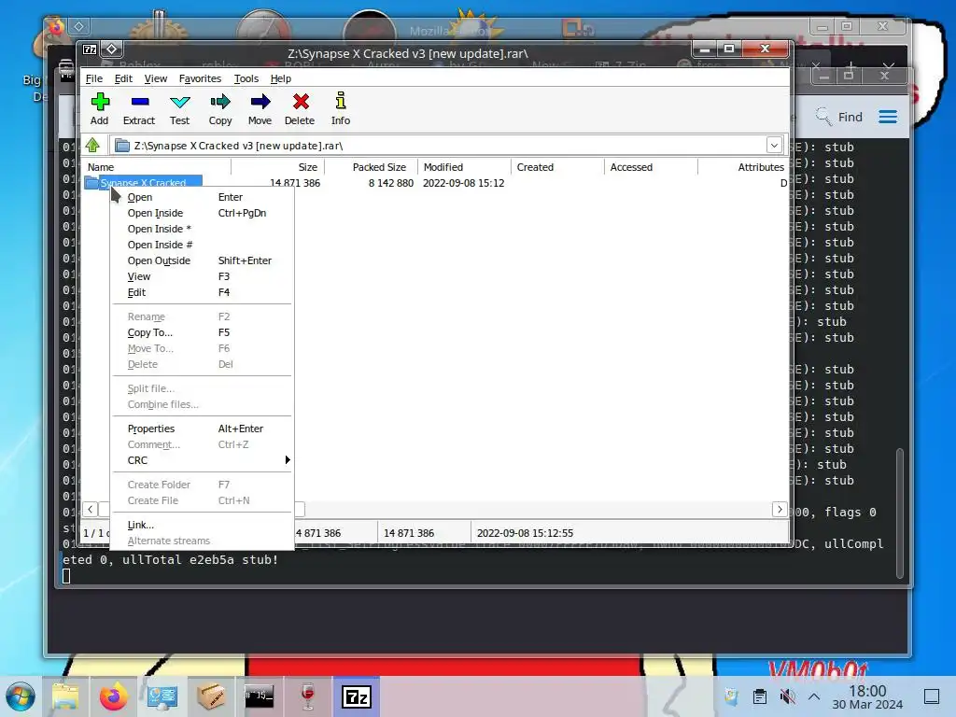Click the muted speaker tray icon
The width and height of the screenshot is (956, 717).
click(x=788, y=696)
